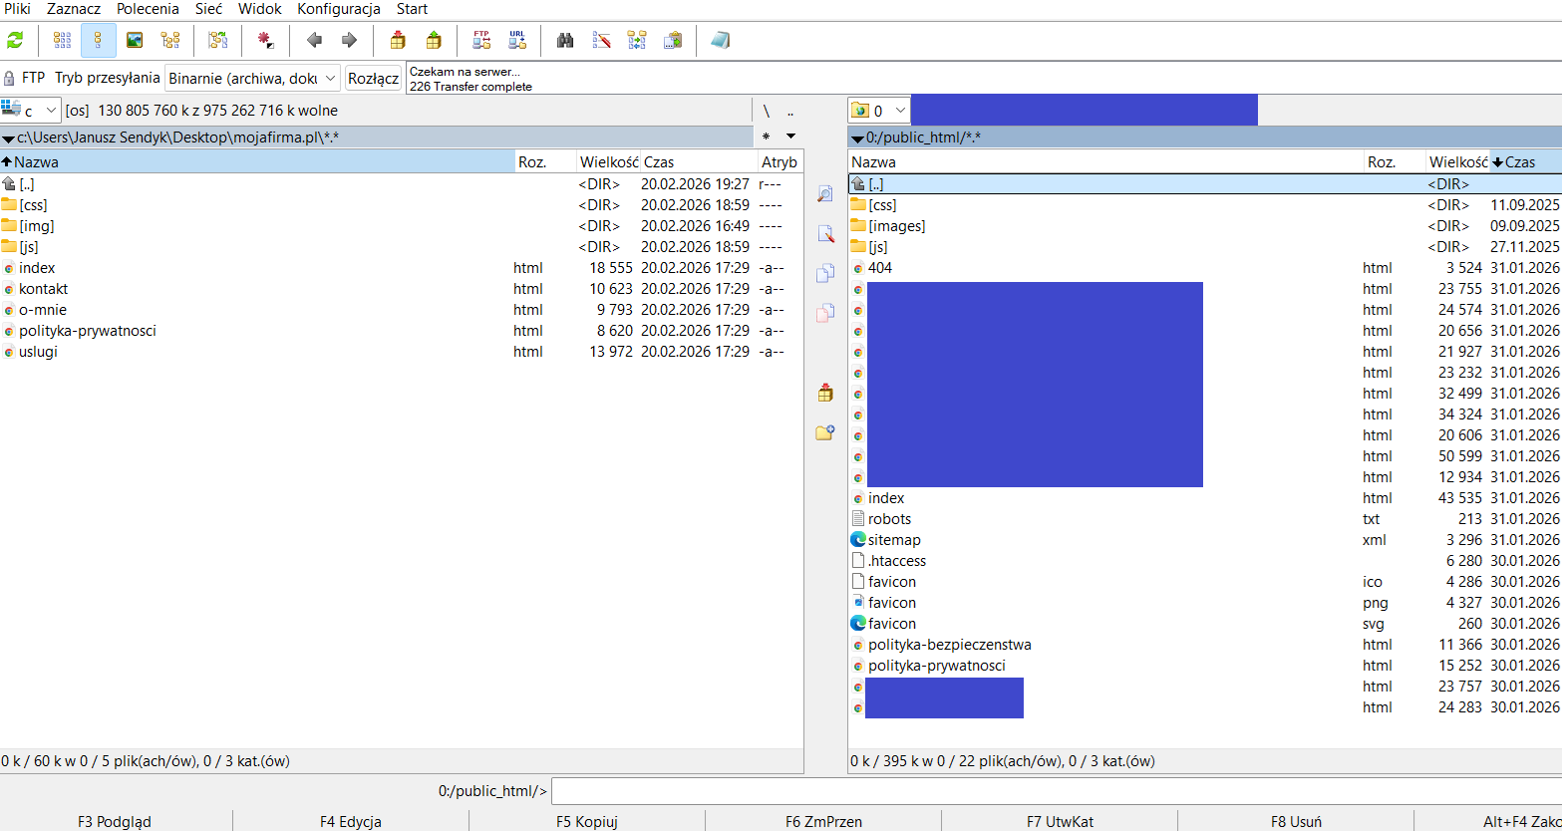1562x831 pixels.
Task: Toggle directory tree view icon
Action: coord(170,41)
